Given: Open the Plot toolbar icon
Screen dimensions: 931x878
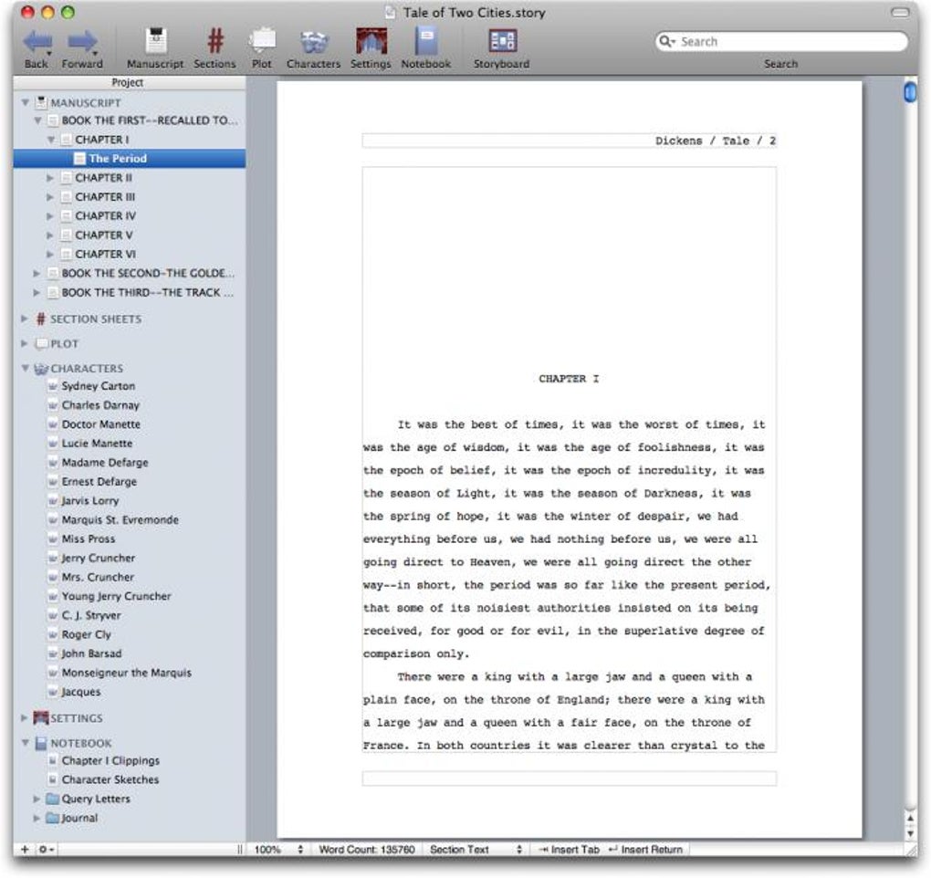Looking at the screenshot, I should click(262, 42).
